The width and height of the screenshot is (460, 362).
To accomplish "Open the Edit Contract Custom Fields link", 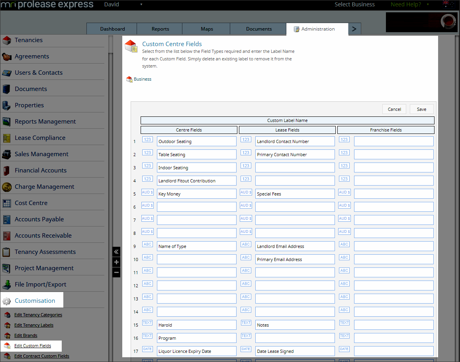I will [42, 356].
